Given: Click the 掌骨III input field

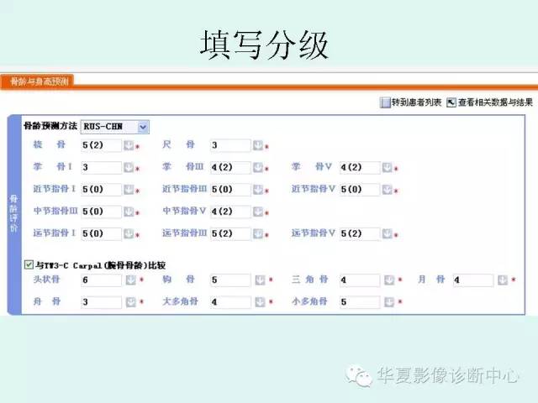Looking at the screenshot, I should click(x=230, y=168).
